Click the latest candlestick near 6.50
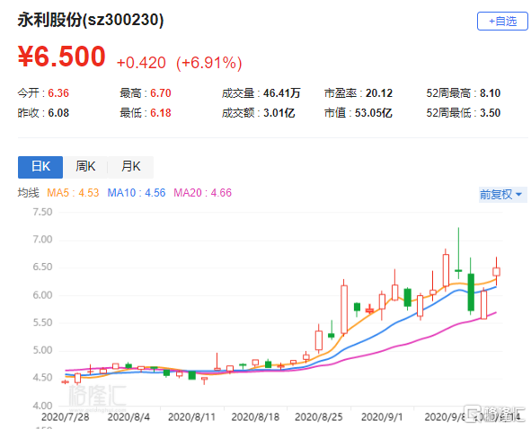This screenshot has height=429, width=531. pos(497,272)
